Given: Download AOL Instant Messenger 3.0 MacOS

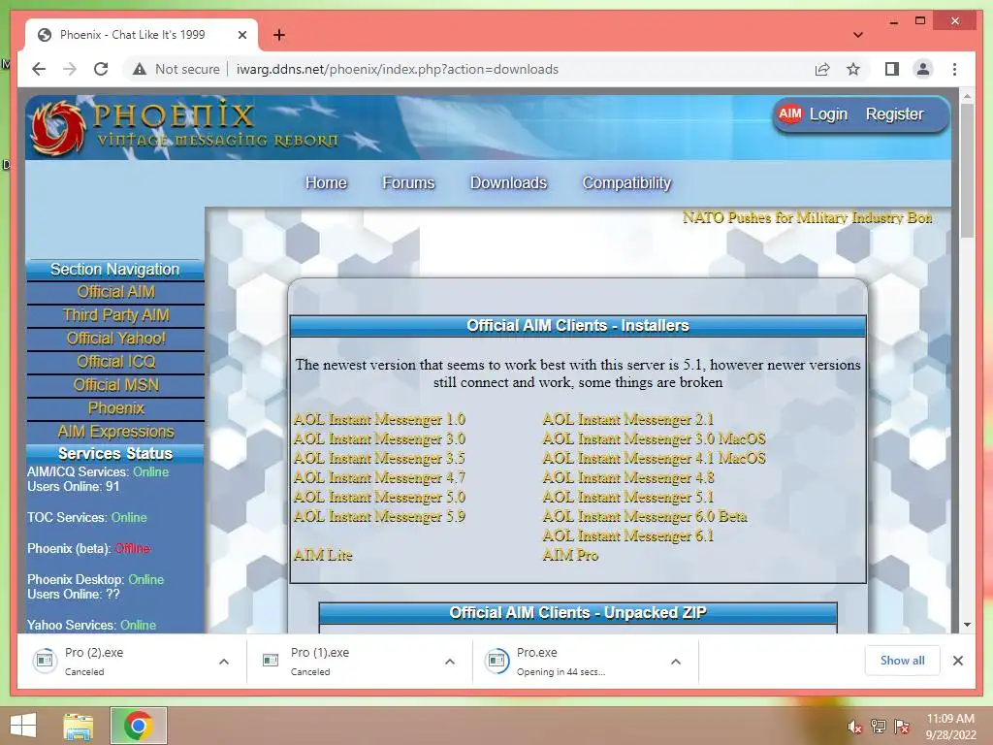Looking at the screenshot, I should point(655,439).
